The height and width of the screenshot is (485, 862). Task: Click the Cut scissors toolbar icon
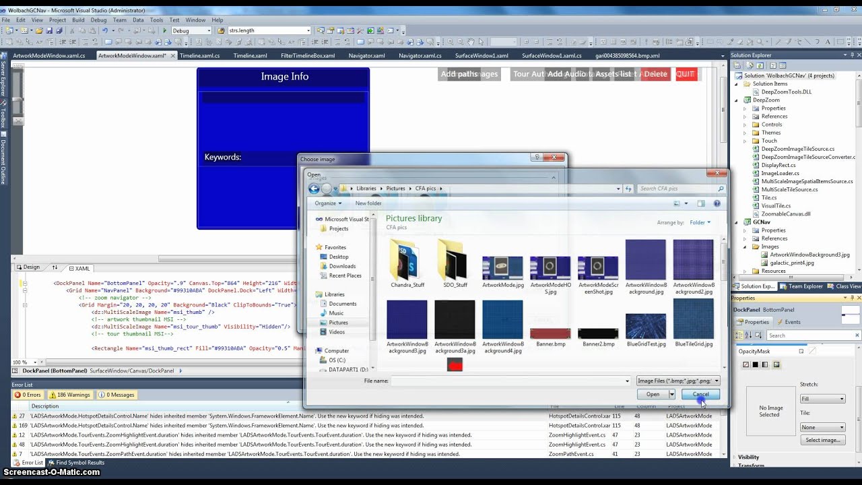click(x=72, y=30)
